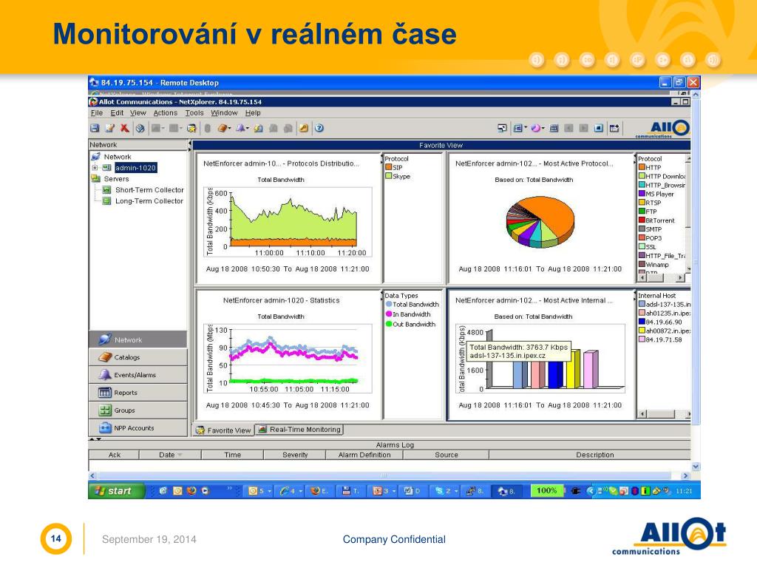The image size is (757, 568).
Task: Open the Edit menu
Action: pyautogui.click(x=117, y=113)
